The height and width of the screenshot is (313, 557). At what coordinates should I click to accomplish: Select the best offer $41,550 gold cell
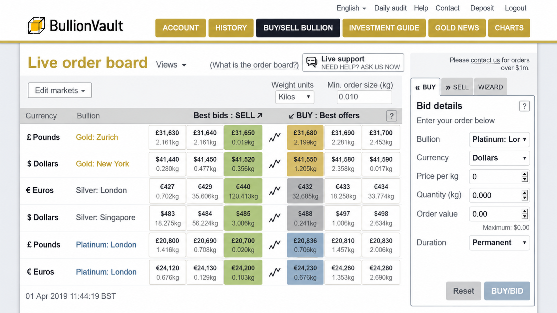[x=305, y=164]
